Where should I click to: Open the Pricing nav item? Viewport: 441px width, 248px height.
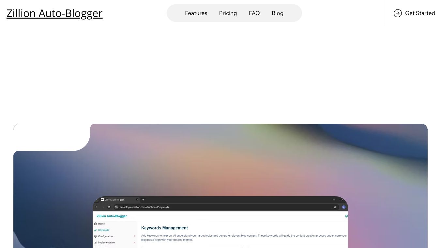click(228, 13)
